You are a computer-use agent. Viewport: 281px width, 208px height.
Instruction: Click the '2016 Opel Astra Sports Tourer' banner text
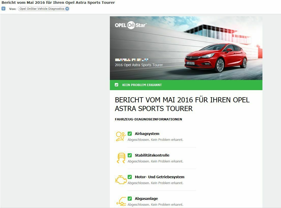pyautogui.click(x=139, y=65)
